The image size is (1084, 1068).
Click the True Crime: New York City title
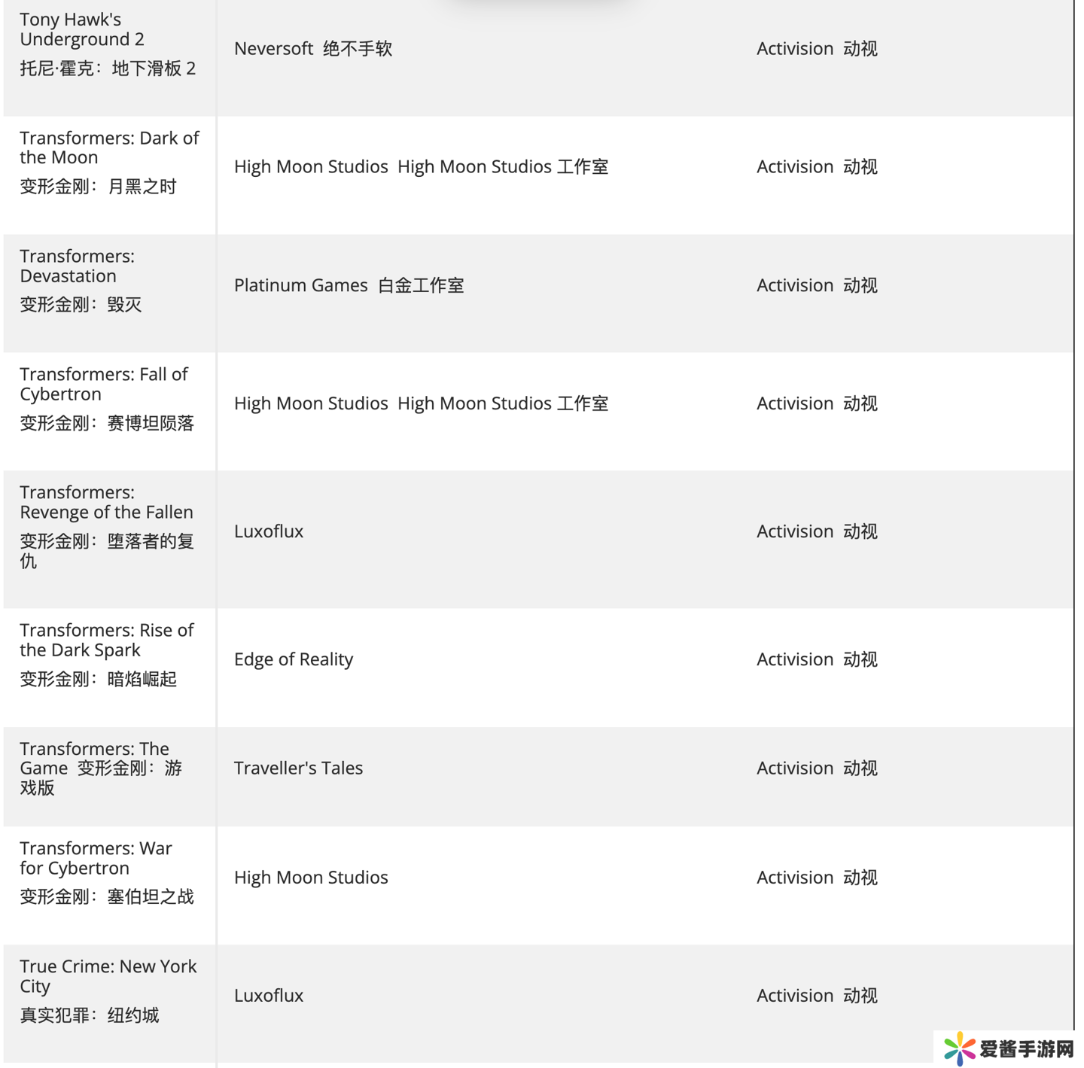click(108, 976)
